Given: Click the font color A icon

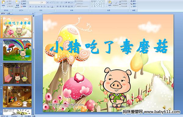Looking at the screenshot, I should 52,7.
